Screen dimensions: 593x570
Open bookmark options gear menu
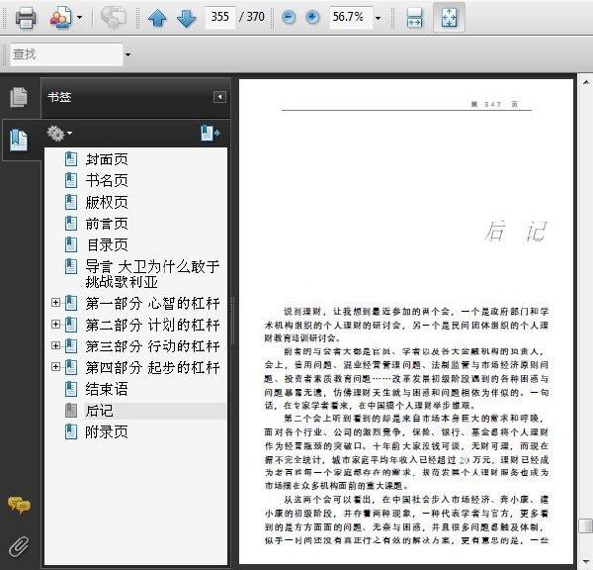59,134
